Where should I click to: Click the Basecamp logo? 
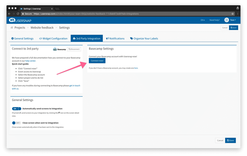coord(59,49)
